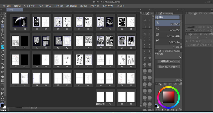Viewport: 213px width, 113px height.
Task: Open the 編集(E) menu
Action: click(x=17, y=6)
